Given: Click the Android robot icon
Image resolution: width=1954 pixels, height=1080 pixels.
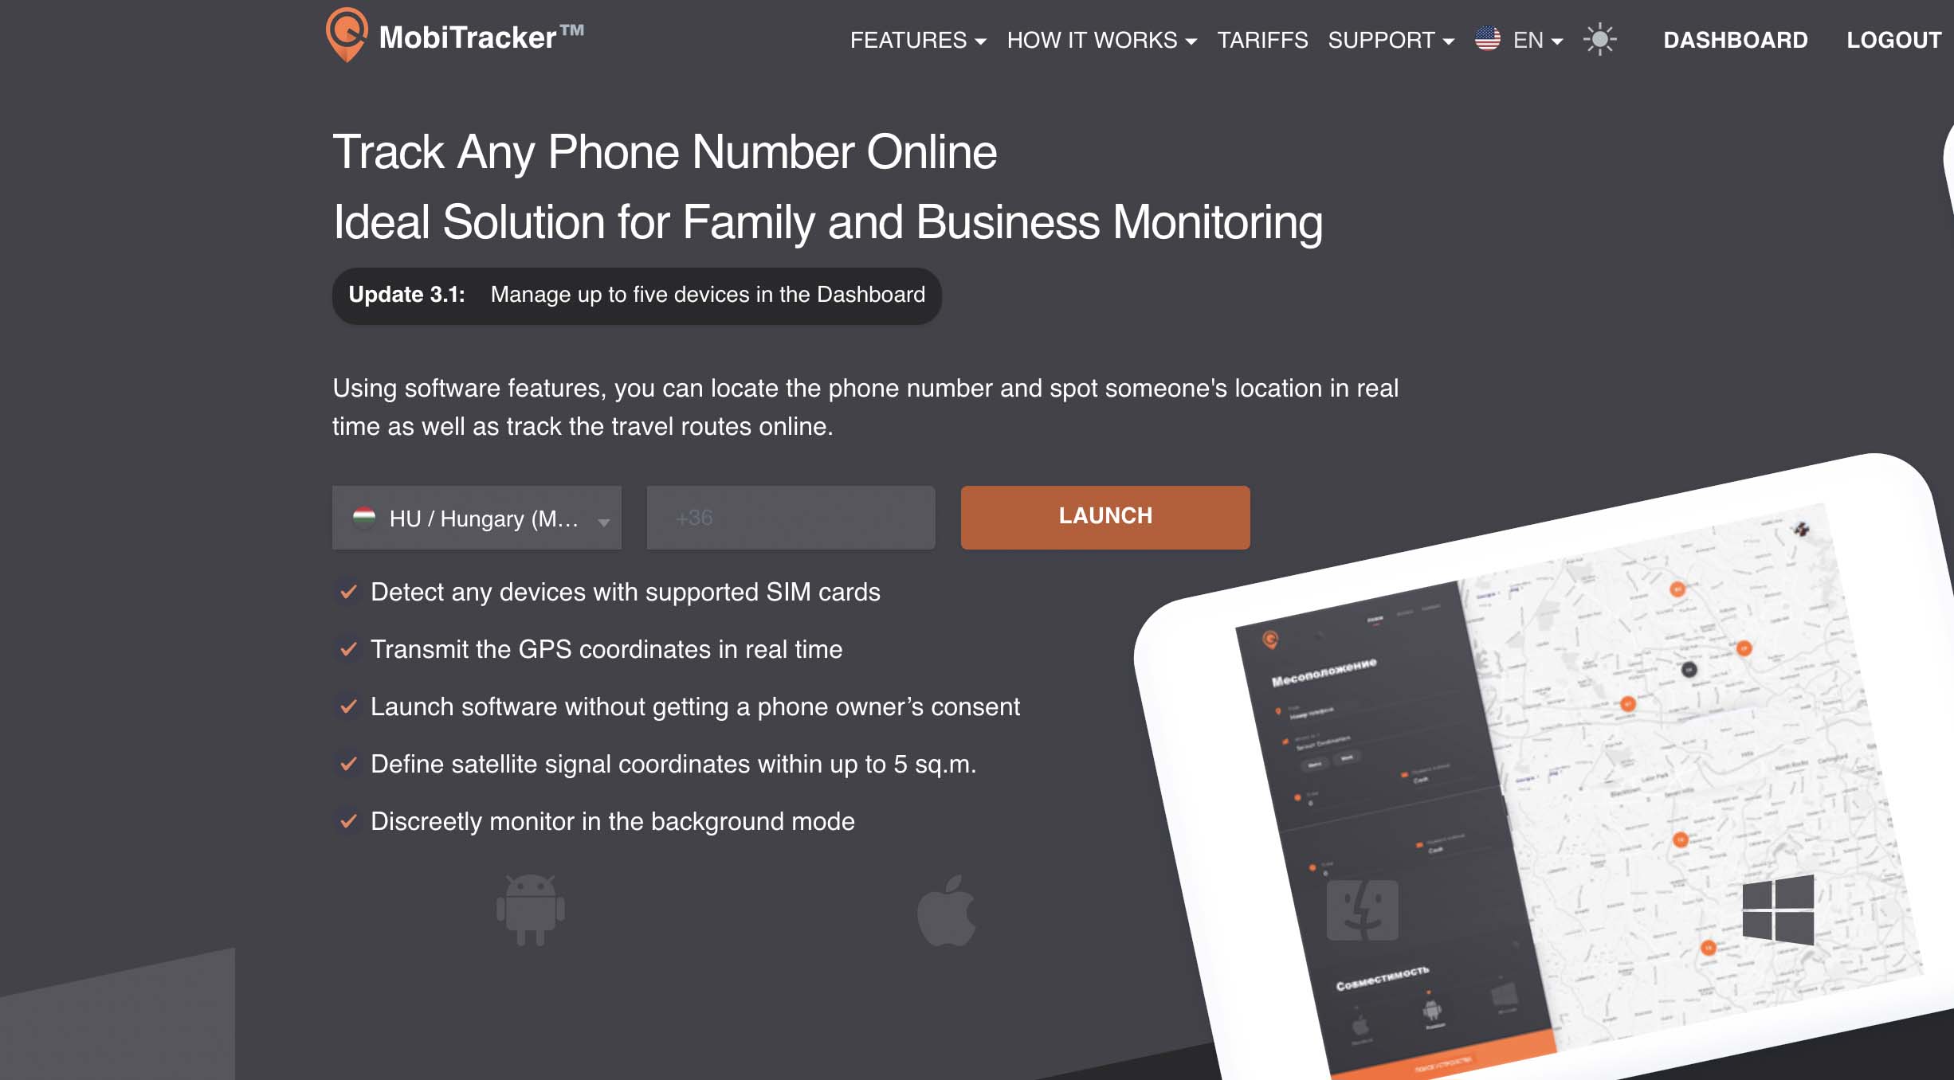Looking at the screenshot, I should (529, 911).
